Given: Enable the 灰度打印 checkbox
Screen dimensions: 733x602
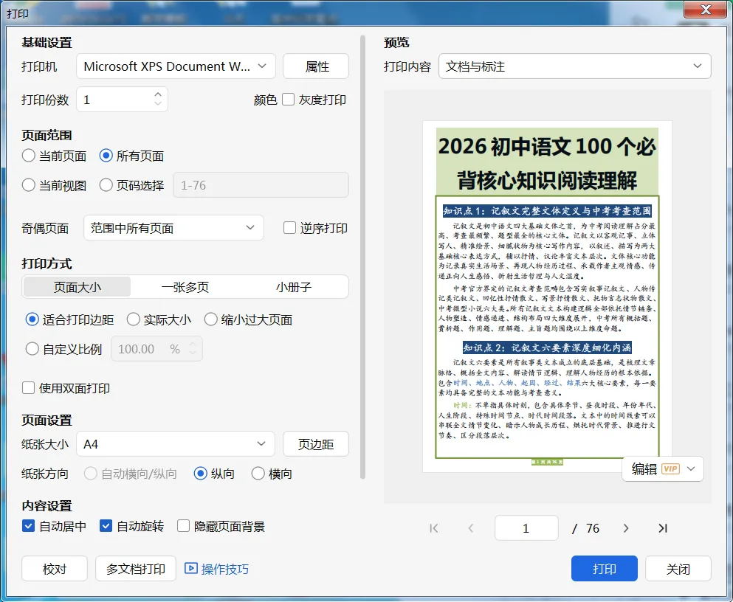Looking at the screenshot, I should click(x=289, y=100).
